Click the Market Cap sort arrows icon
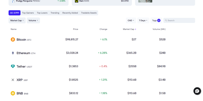This screenshot has height=101, width=203. 136,29
